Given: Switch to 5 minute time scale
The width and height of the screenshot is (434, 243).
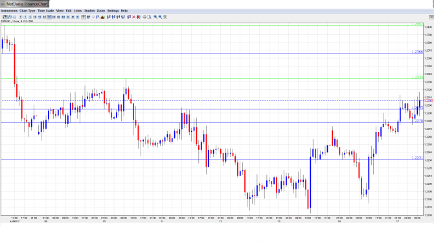Looking at the screenshot, I should point(30,17).
